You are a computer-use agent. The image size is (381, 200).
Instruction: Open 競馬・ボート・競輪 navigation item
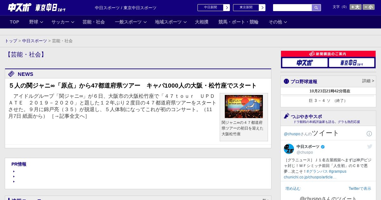(238, 22)
